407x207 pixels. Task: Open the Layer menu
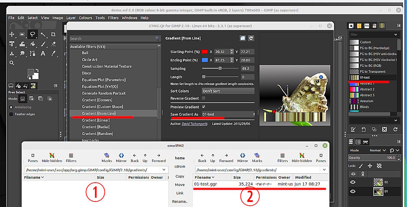(71, 18)
